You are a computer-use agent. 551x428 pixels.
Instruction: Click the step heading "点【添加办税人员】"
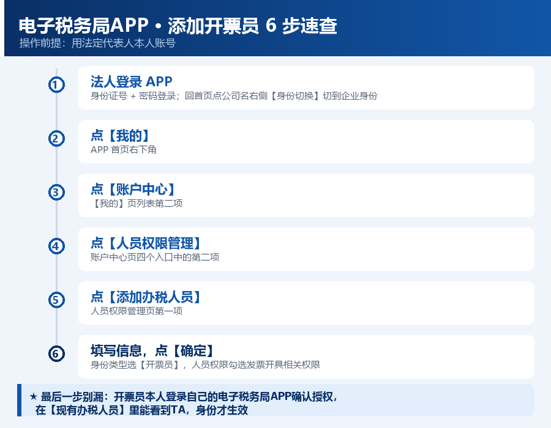[146, 297]
